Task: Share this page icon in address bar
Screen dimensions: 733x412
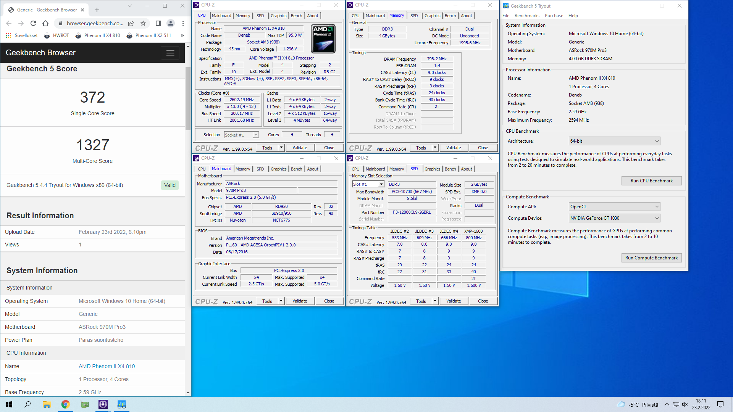Action: [131, 23]
